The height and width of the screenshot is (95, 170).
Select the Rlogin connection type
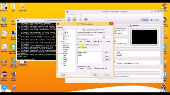pos(92,42)
